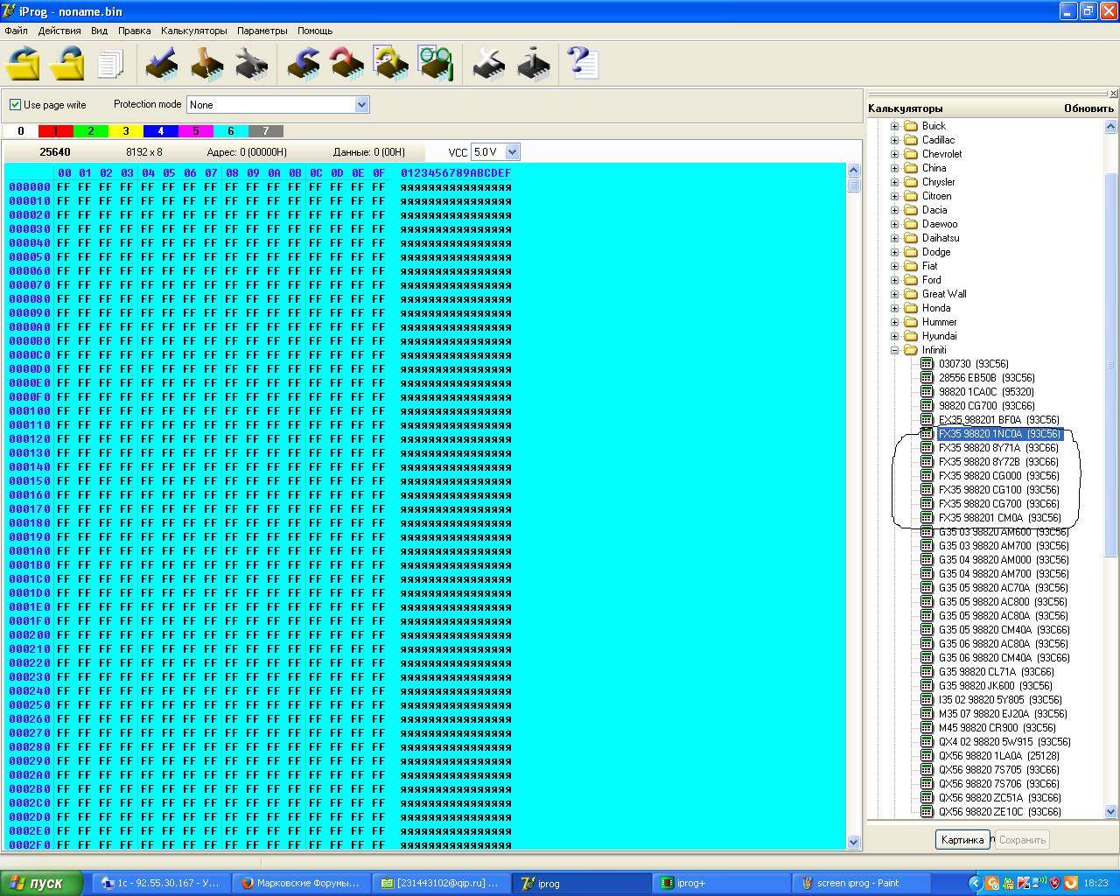Click the chip icon with red arrow
This screenshot has width=1120, height=896.
(347, 64)
